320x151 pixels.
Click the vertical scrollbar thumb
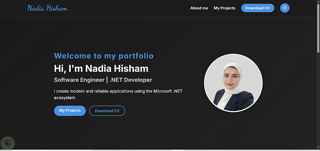318,27
